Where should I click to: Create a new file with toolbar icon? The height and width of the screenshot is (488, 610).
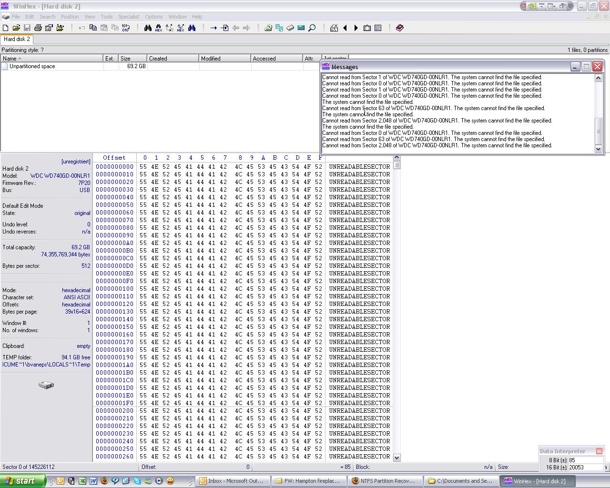[6, 28]
